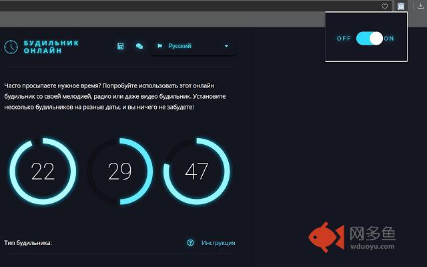Open the Инструкция link
This screenshot has width=427, height=267.
coord(218,243)
